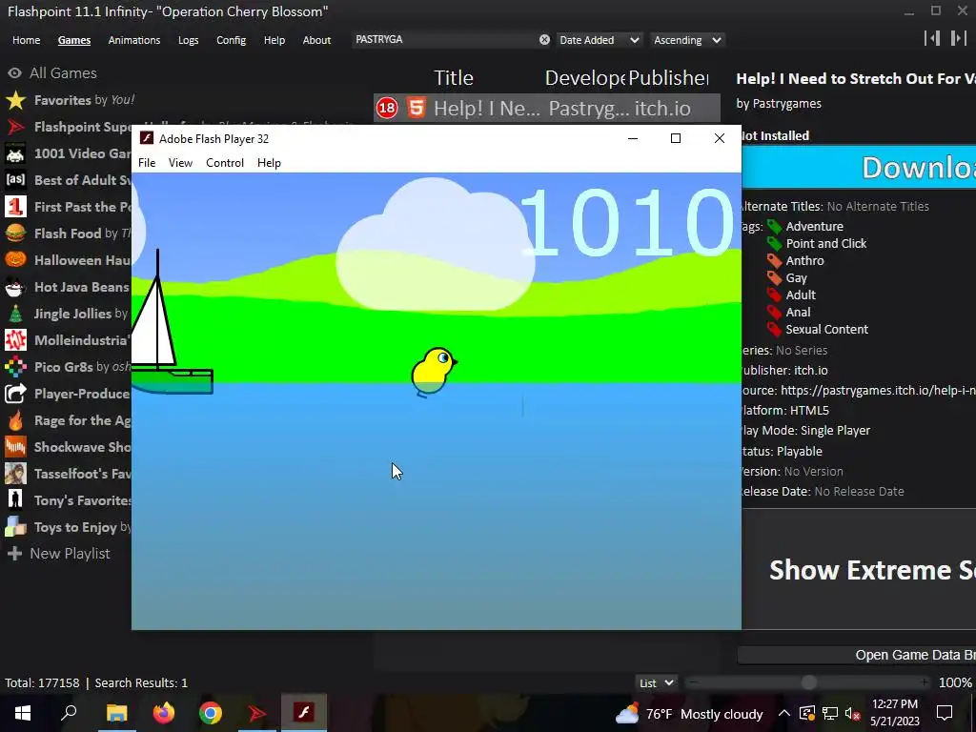Click the Title column header

click(x=453, y=78)
